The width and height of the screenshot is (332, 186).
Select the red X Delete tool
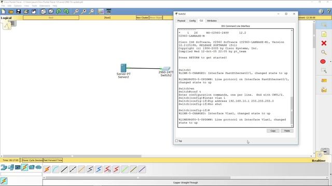324,43
